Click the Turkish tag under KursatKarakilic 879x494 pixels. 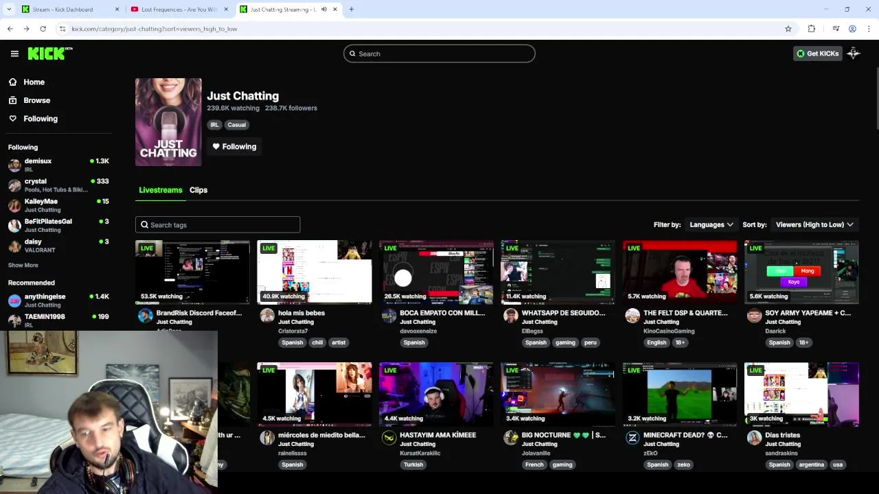[413, 464]
